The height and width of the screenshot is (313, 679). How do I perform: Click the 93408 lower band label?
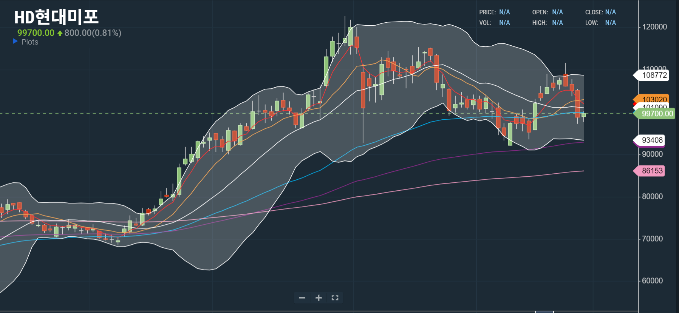[652, 140]
